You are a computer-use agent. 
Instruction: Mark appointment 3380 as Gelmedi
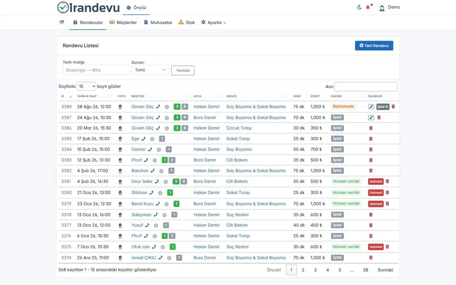[376, 193]
